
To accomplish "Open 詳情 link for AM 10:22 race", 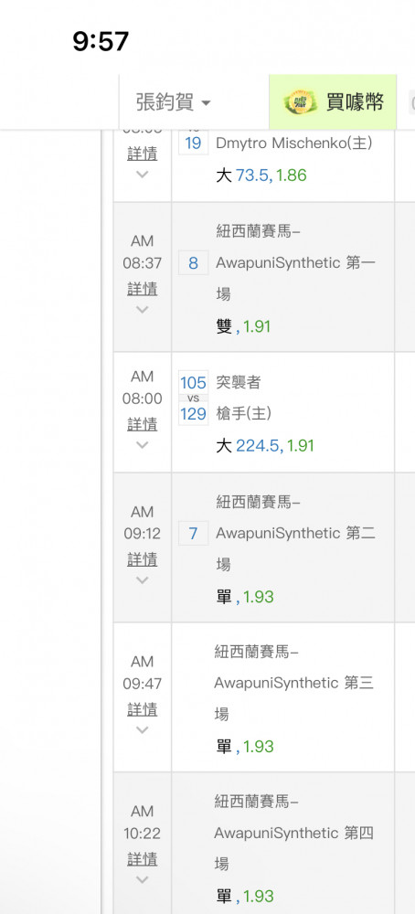I will coord(143,859).
